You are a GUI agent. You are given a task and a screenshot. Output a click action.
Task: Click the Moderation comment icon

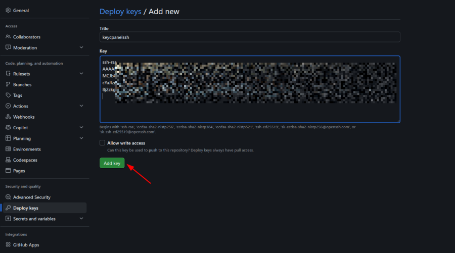pos(8,47)
